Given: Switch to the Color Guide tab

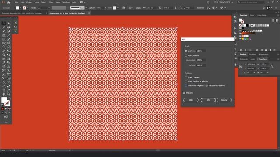Looking at the screenshot, I should [x=262, y=15].
